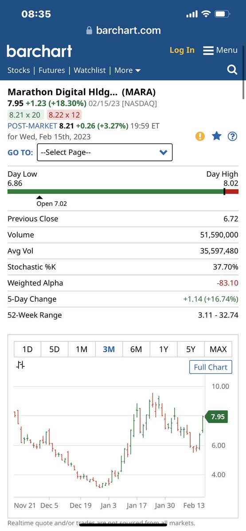Open the Full Chart button
Viewport: 246px width, 531px height.
(211, 367)
